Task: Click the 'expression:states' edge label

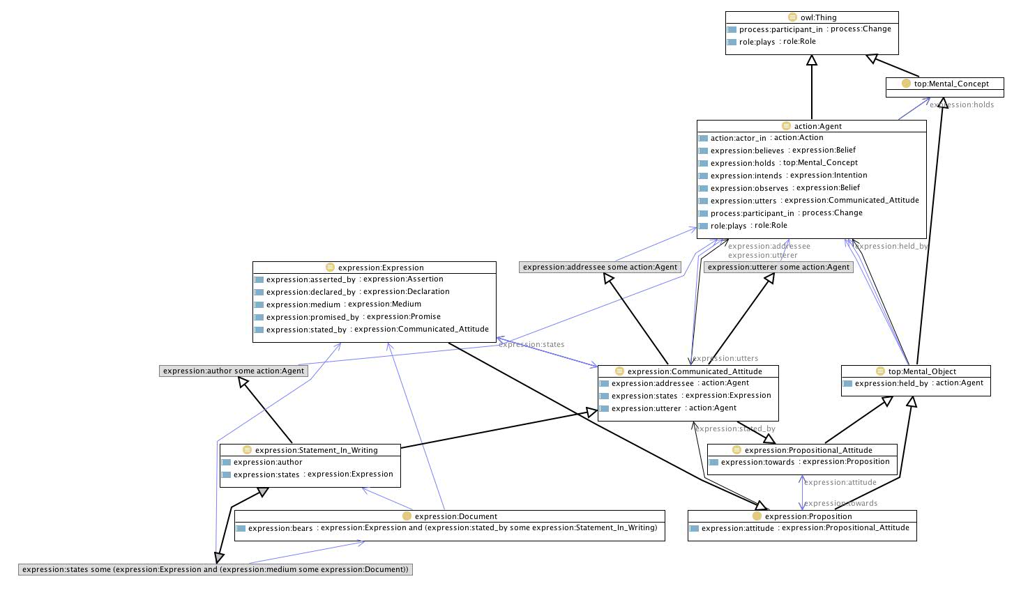Action: click(531, 344)
